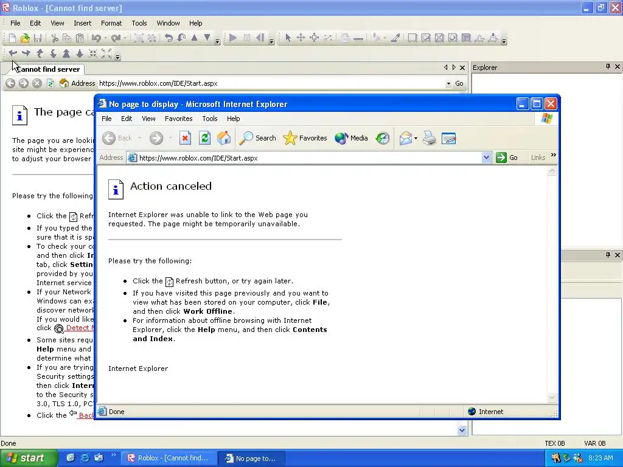Click the Edit page icon in Internet Explorer toolbar
This screenshot has height=467, width=623.
(449, 138)
